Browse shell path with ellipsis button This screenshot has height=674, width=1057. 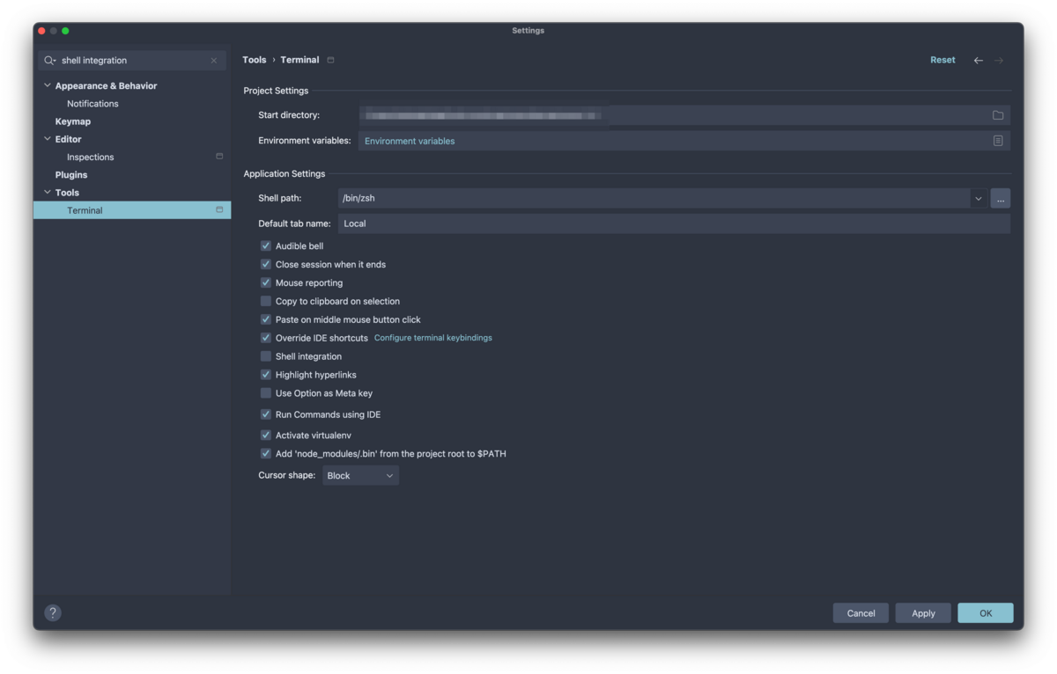click(x=1000, y=198)
